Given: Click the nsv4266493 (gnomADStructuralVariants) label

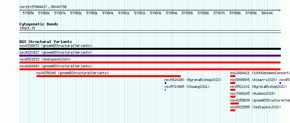Looking at the screenshot, I should 56,66.
